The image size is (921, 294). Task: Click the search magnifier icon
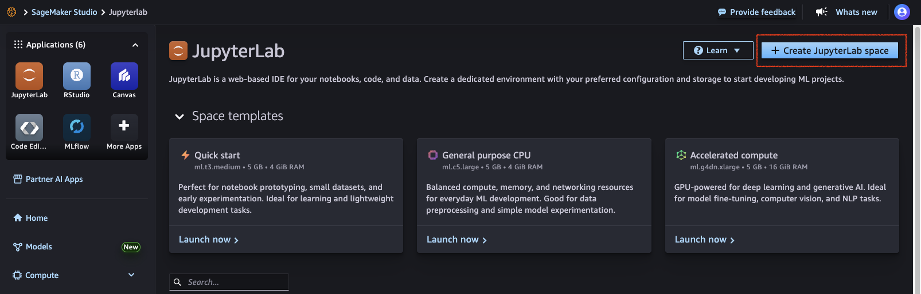pos(178,282)
